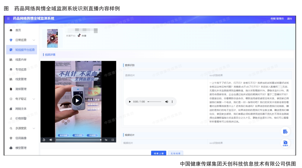302x168 pixels.
Task: Toggle mute on the audio clip player
Action: click(x=166, y=102)
